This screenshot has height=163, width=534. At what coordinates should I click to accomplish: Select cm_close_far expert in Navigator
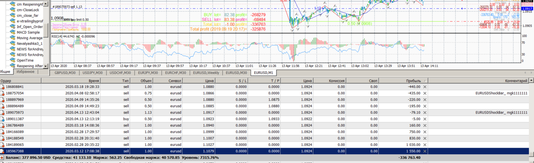(27, 16)
